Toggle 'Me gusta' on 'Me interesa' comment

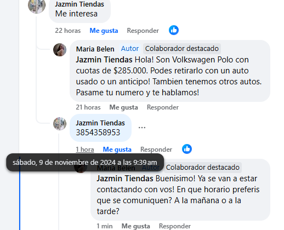[104, 31]
